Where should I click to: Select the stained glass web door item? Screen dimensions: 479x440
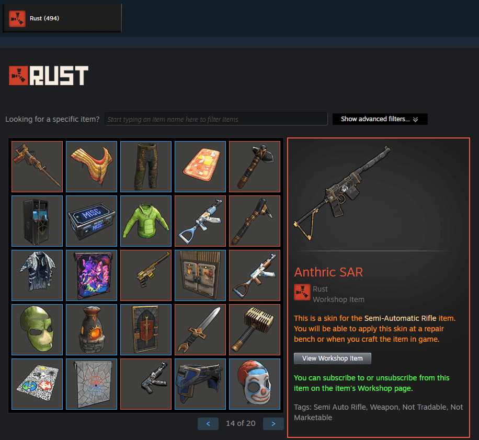point(92,384)
